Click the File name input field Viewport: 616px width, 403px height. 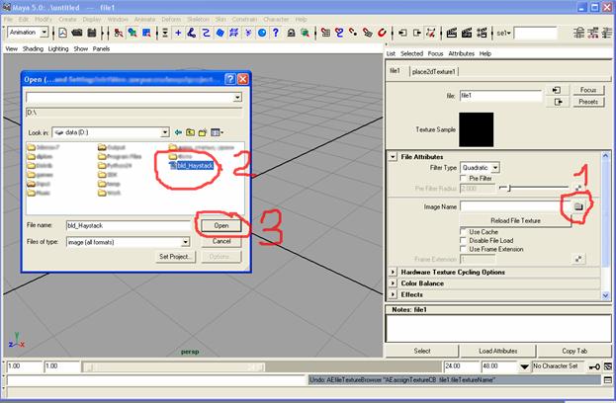point(127,225)
